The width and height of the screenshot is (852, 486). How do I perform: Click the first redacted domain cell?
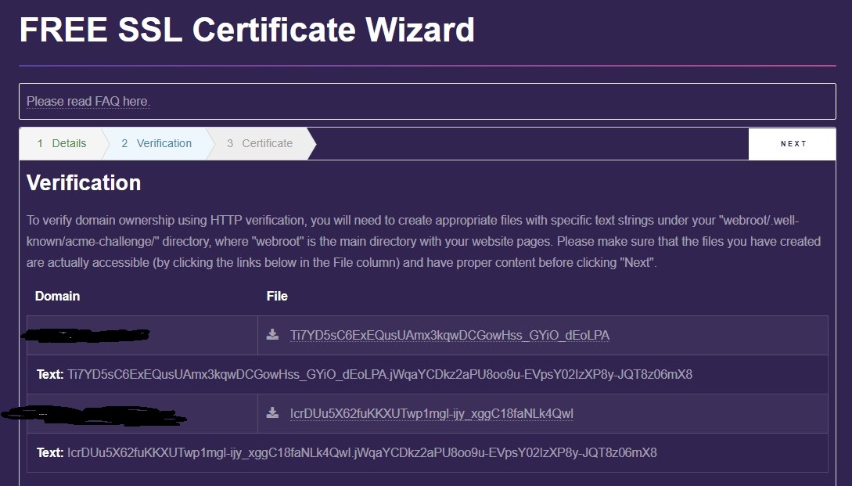click(x=86, y=336)
